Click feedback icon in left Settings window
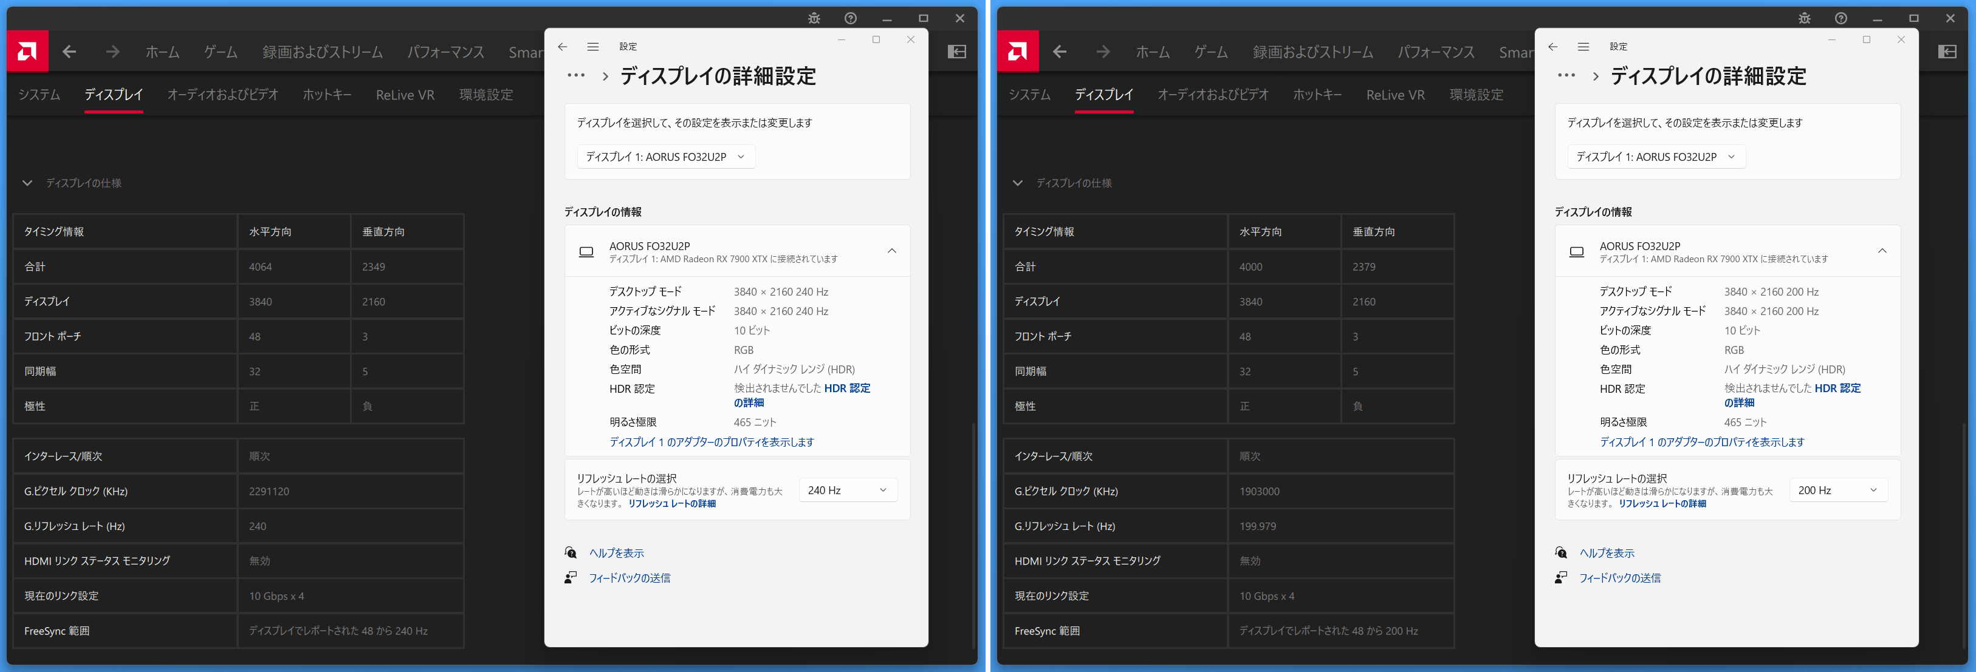1976x672 pixels. coord(571,578)
